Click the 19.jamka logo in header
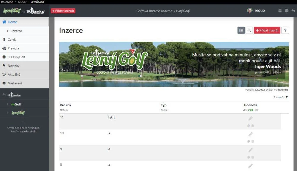Image resolution: width=297 pixels, height=171 pixels. [35, 11]
